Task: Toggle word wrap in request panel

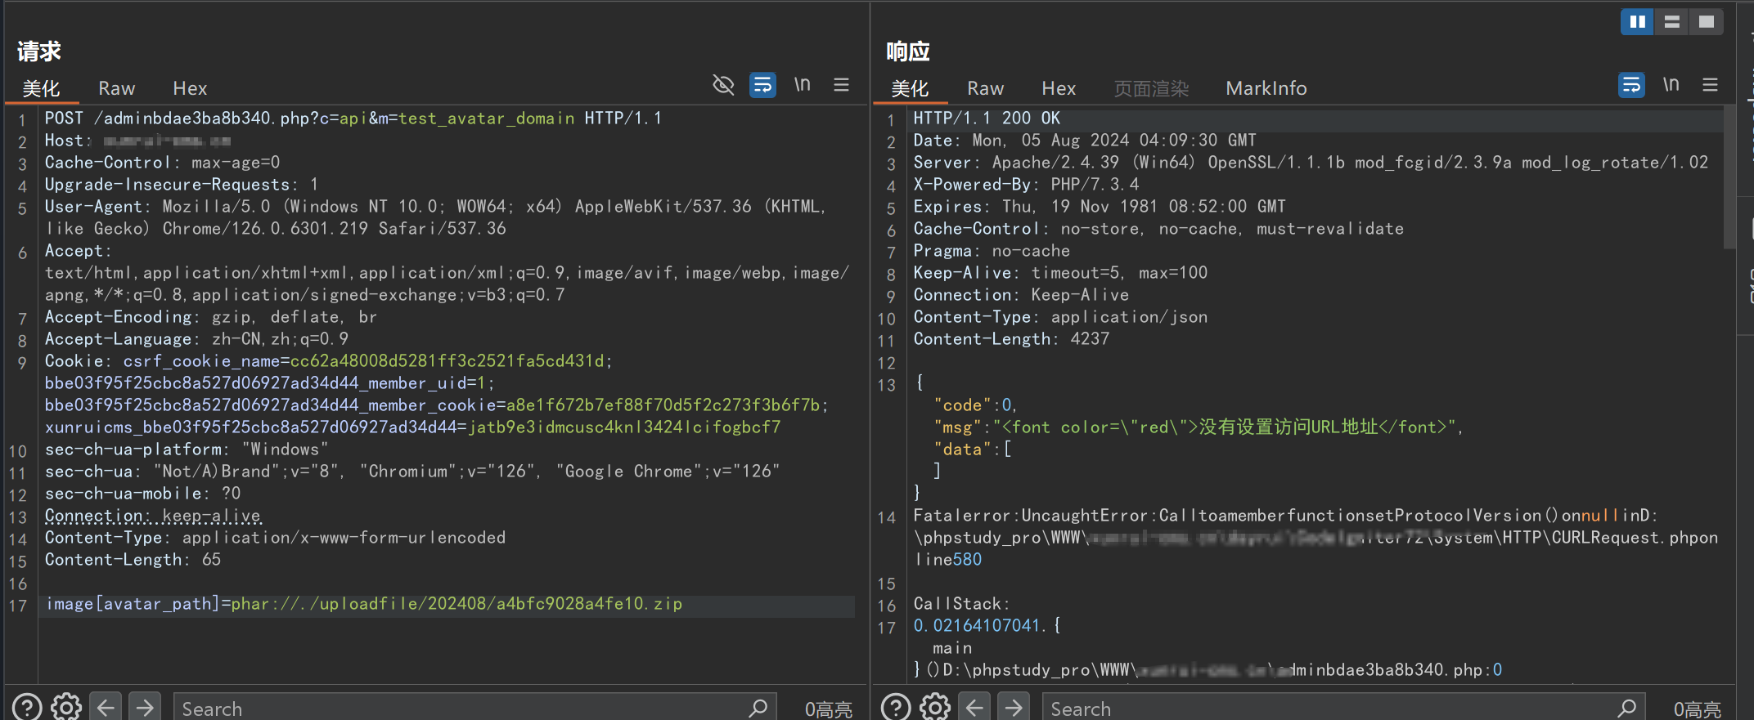Action: [762, 85]
